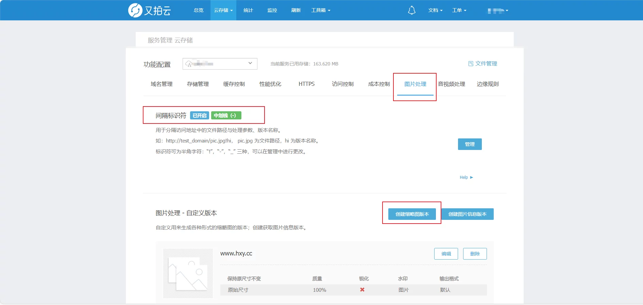Click the 管理 button
Image resolution: width=643 pixels, height=305 pixels.
(470, 144)
